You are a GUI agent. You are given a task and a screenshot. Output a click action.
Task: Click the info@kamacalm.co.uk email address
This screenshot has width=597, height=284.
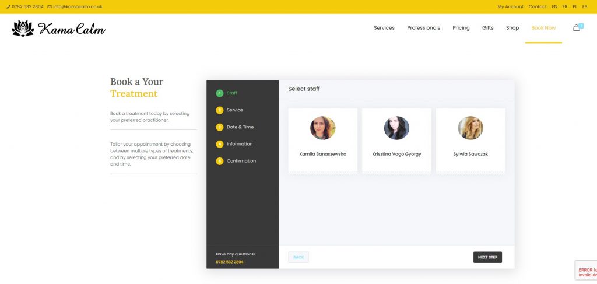pyautogui.click(x=78, y=7)
